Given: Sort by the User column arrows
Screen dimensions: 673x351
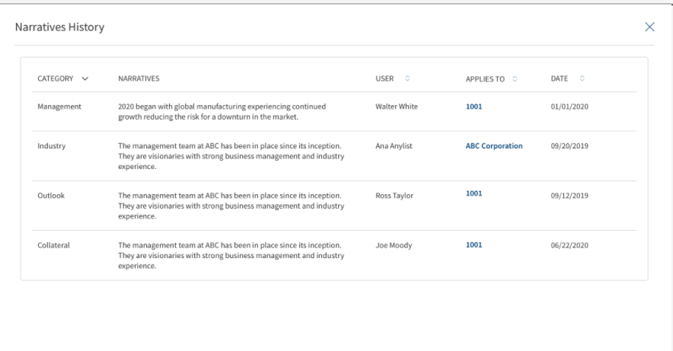Looking at the screenshot, I should [407, 78].
